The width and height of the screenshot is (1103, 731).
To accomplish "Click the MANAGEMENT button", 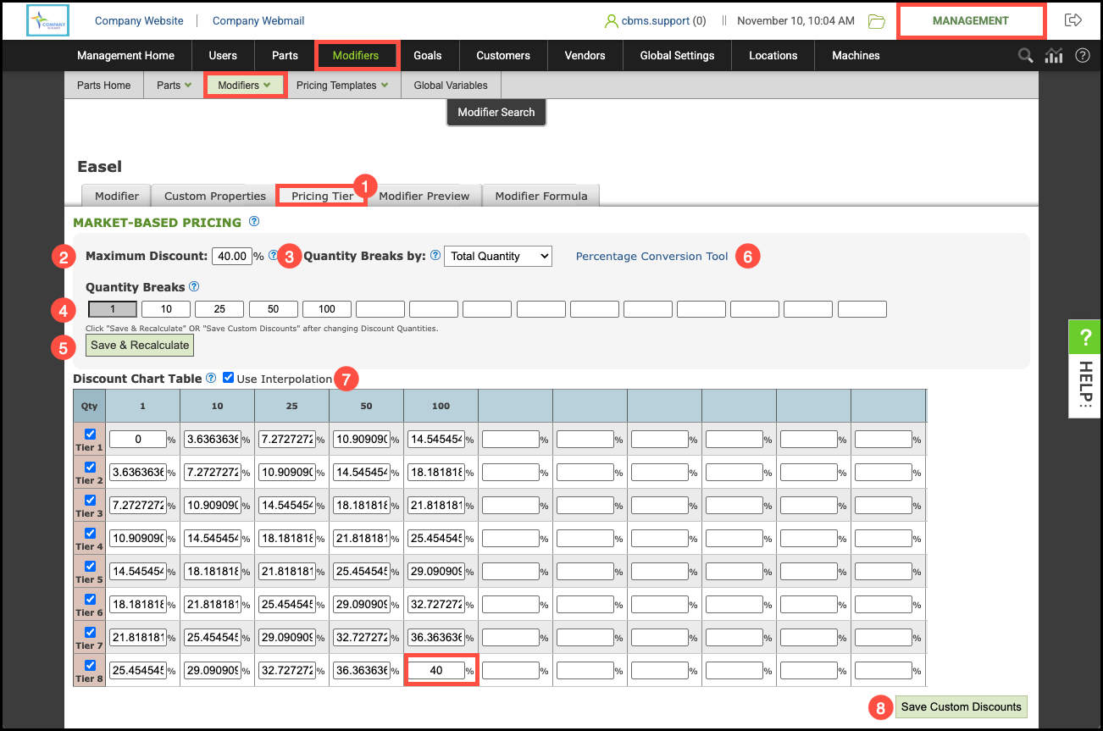I will (x=971, y=21).
